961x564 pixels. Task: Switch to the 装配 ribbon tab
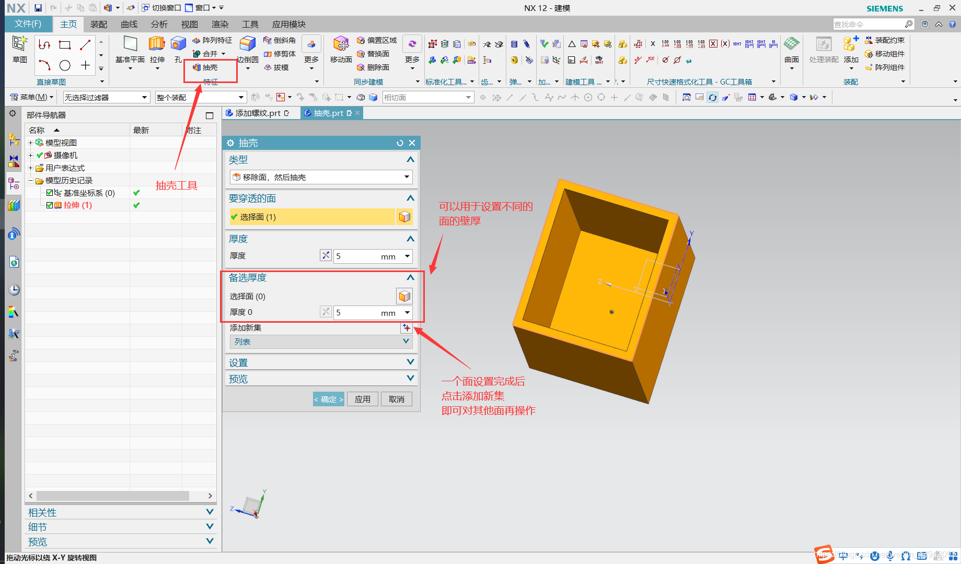click(98, 24)
